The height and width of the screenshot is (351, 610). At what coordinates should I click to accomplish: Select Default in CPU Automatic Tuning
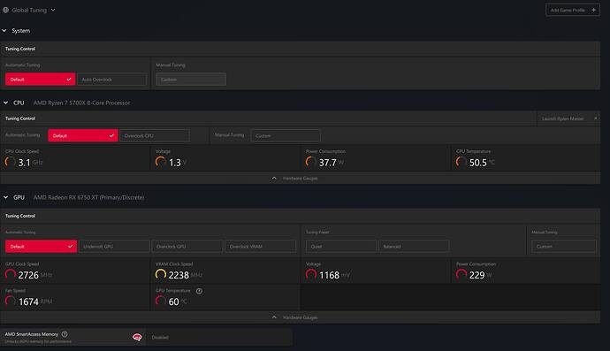point(83,135)
